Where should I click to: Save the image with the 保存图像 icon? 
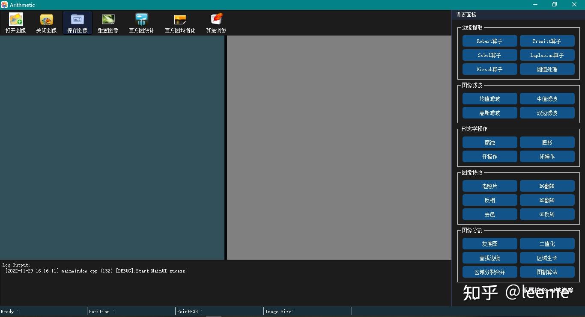click(x=77, y=22)
